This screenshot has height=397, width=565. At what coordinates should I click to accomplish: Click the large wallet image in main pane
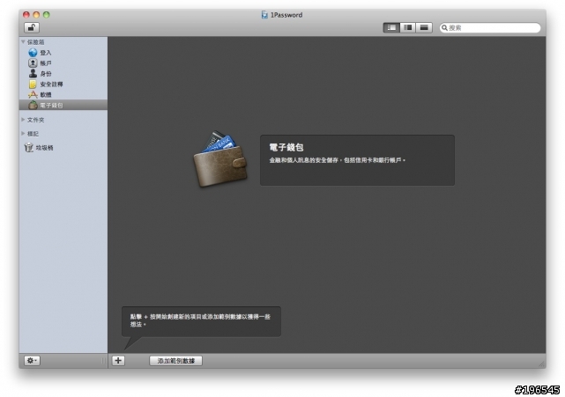point(220,159)
